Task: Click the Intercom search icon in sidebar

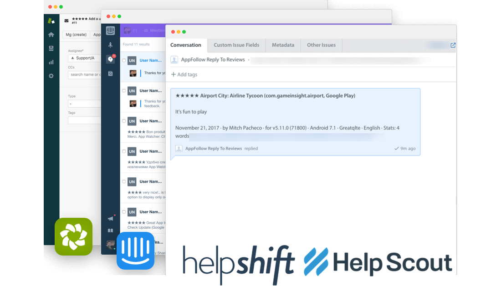Action: (x=110, y=73)
